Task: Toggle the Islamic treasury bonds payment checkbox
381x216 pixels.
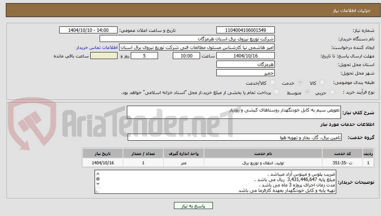Action: point(276,92)
